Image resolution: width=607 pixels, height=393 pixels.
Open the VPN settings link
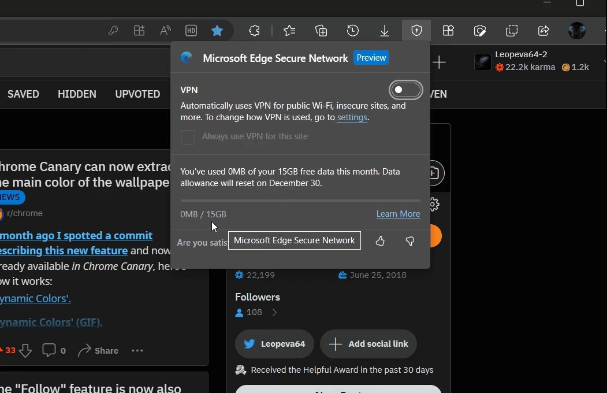pos(352,117)
